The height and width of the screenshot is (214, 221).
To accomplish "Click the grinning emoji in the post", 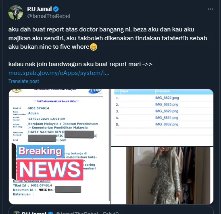I will [x=94, y=47].
